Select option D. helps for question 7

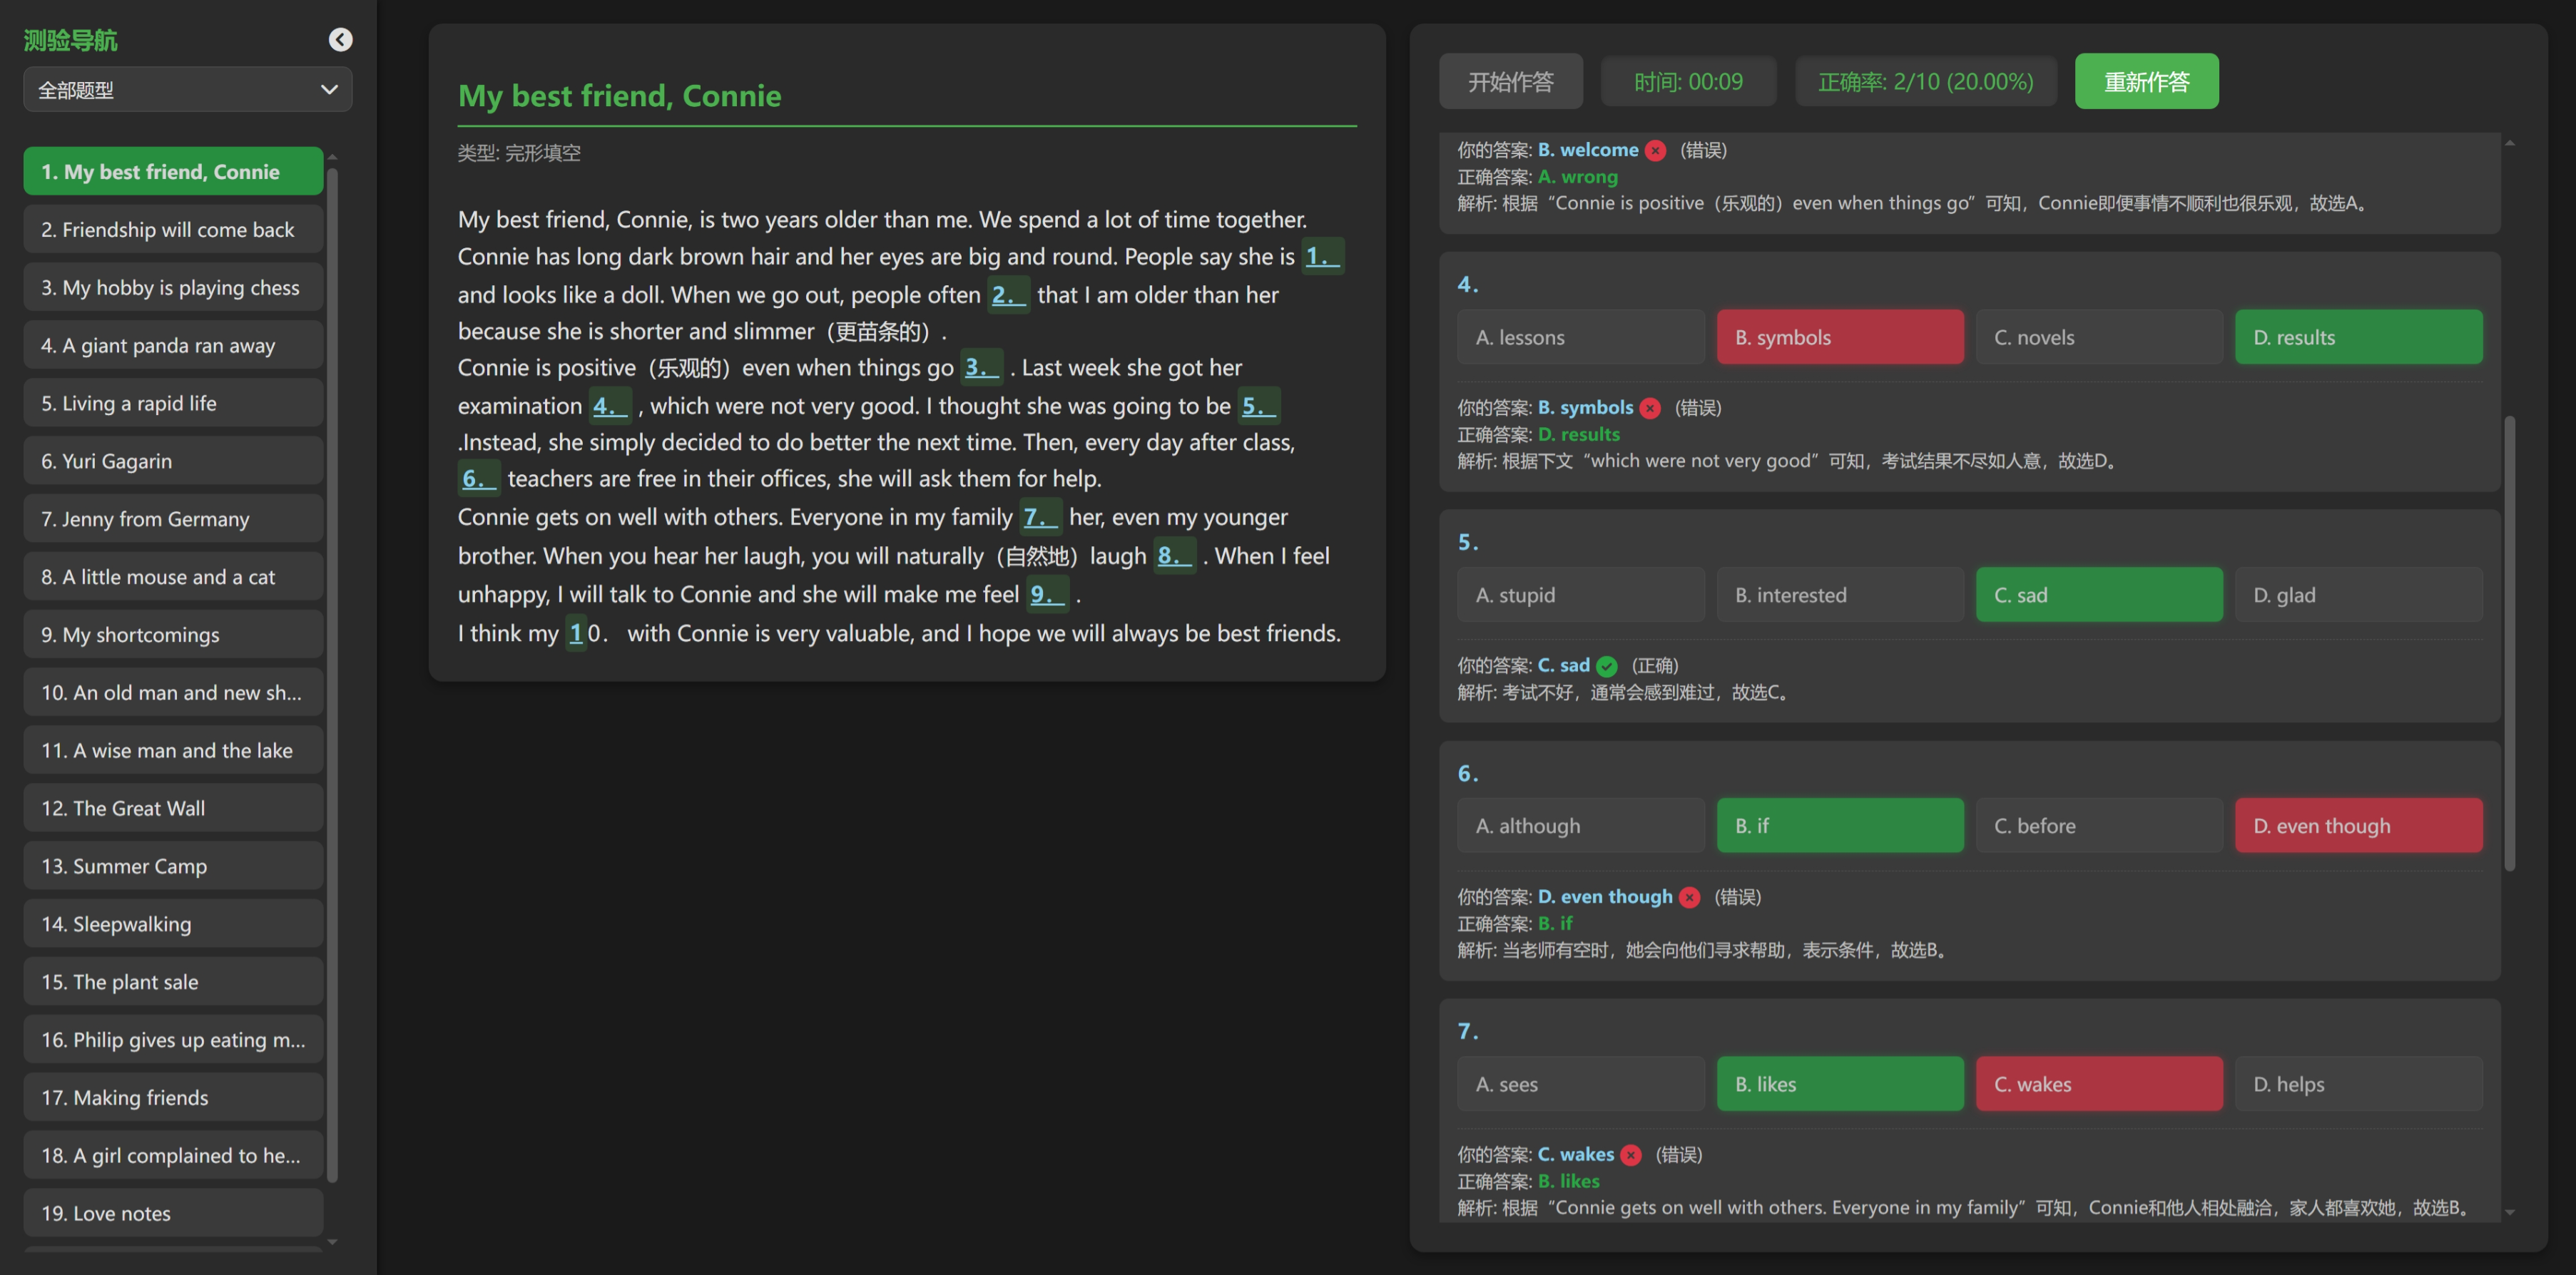point(2358,1084)
